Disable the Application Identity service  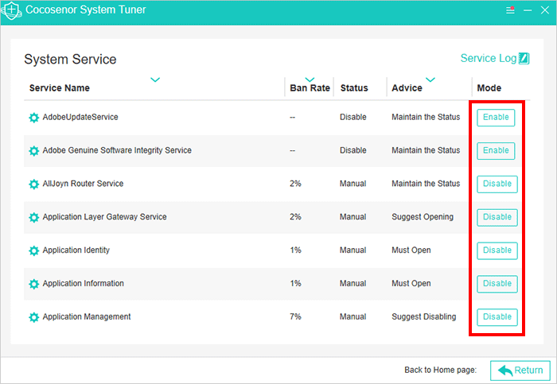pos(497,250)
